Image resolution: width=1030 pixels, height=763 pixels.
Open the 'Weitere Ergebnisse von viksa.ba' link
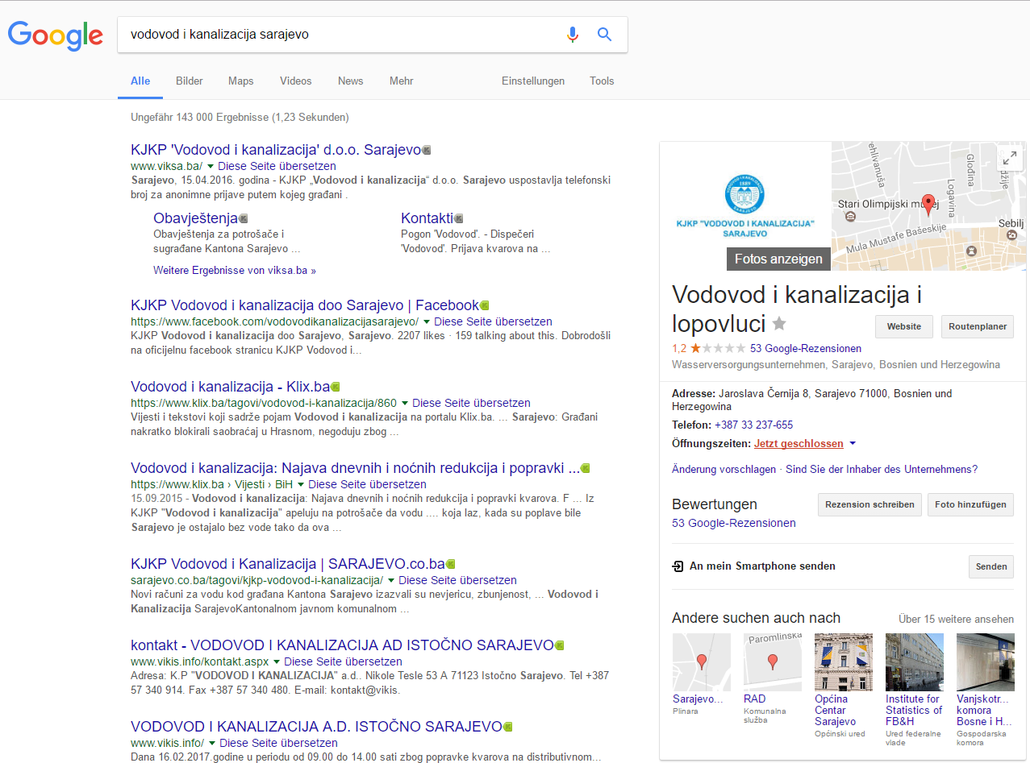click(235, 271)
